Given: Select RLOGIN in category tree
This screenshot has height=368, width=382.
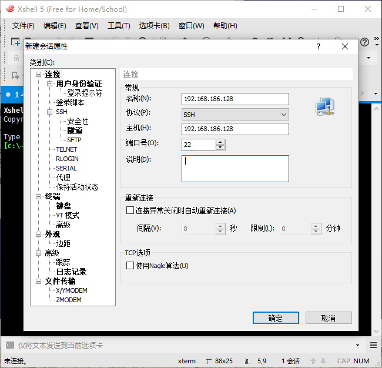Looking at the screenshot, I should pos(67,159).
